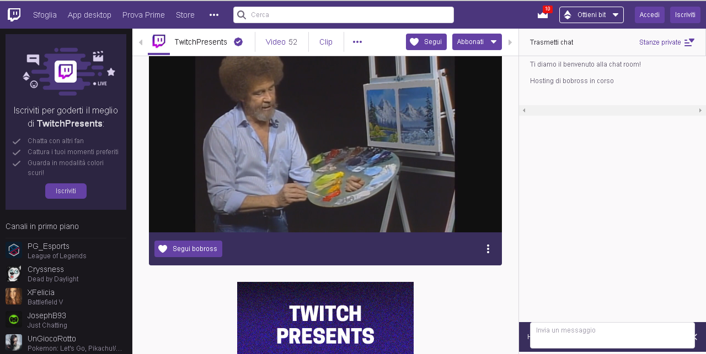The width and height of the screenshot is (706, 354).
Task: Open Cryssness channel name
Action: pos(46,269)
